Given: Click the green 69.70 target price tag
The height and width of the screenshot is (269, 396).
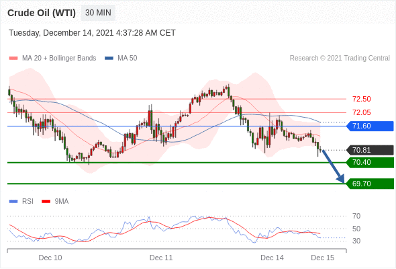Looking at the screenshot, I should click(370, 184).
